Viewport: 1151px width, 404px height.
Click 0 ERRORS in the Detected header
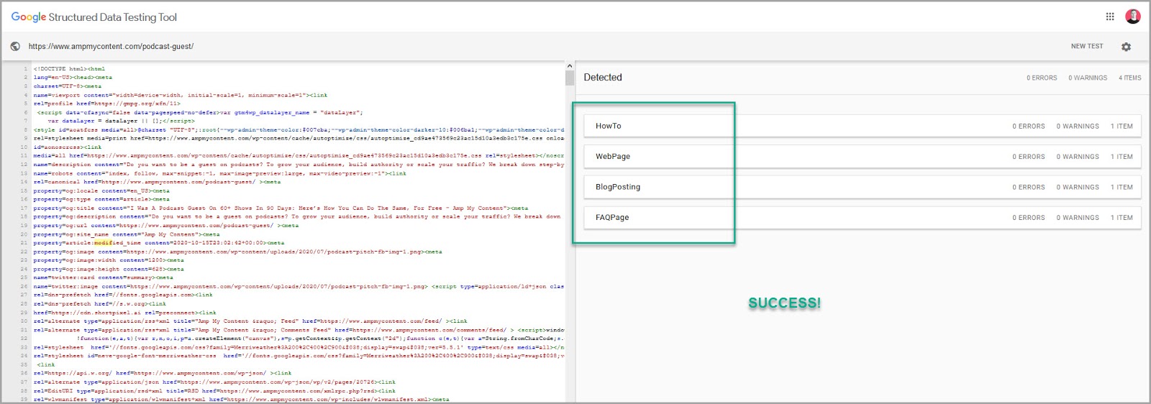1042,78
